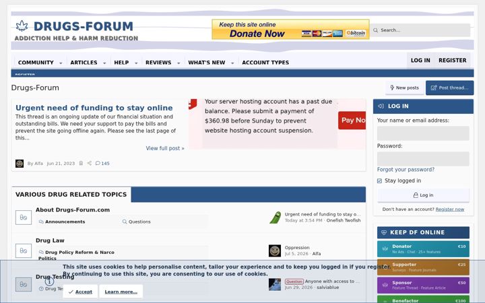This screenshot has width=485, height=303.
Task: Expand the What's New dropdown arrow
Action: coord(232,63)
